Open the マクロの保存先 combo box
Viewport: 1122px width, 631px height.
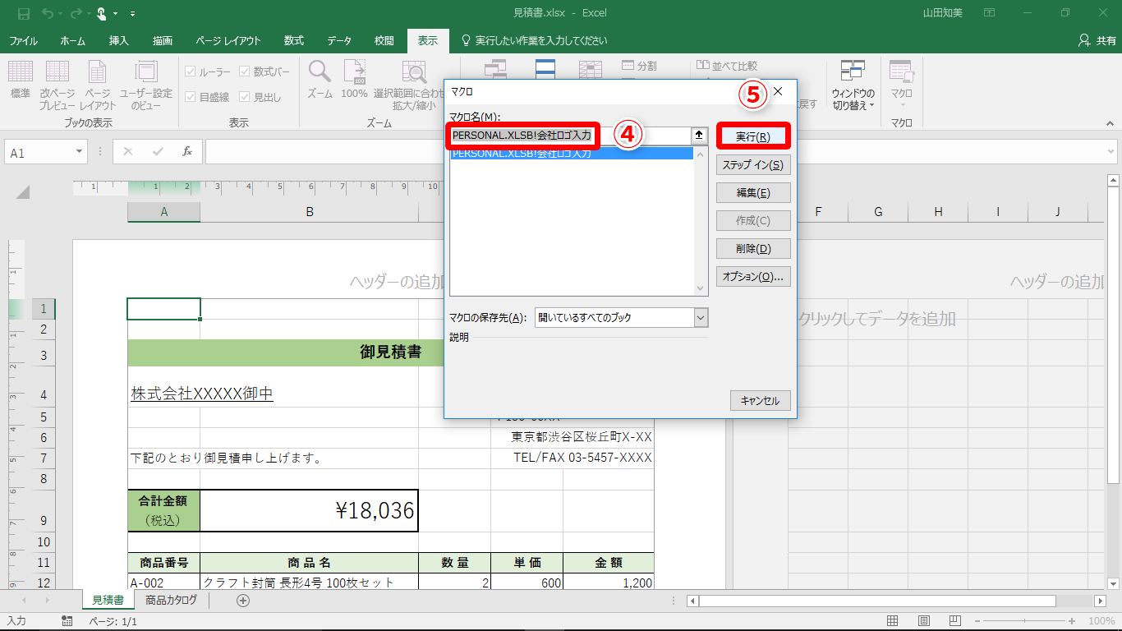(620, 317)
